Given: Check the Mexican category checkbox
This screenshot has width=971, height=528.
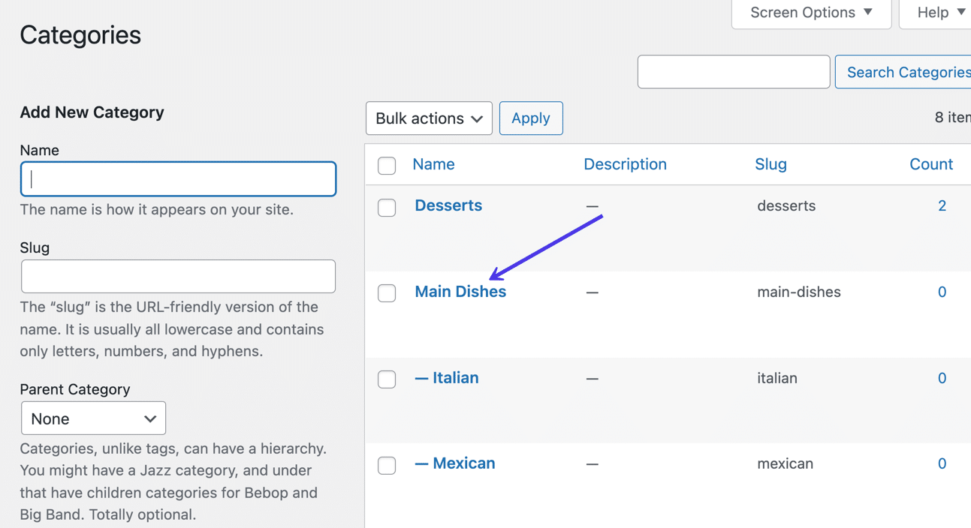Looking at the screenshot, I should click(386, 465).
